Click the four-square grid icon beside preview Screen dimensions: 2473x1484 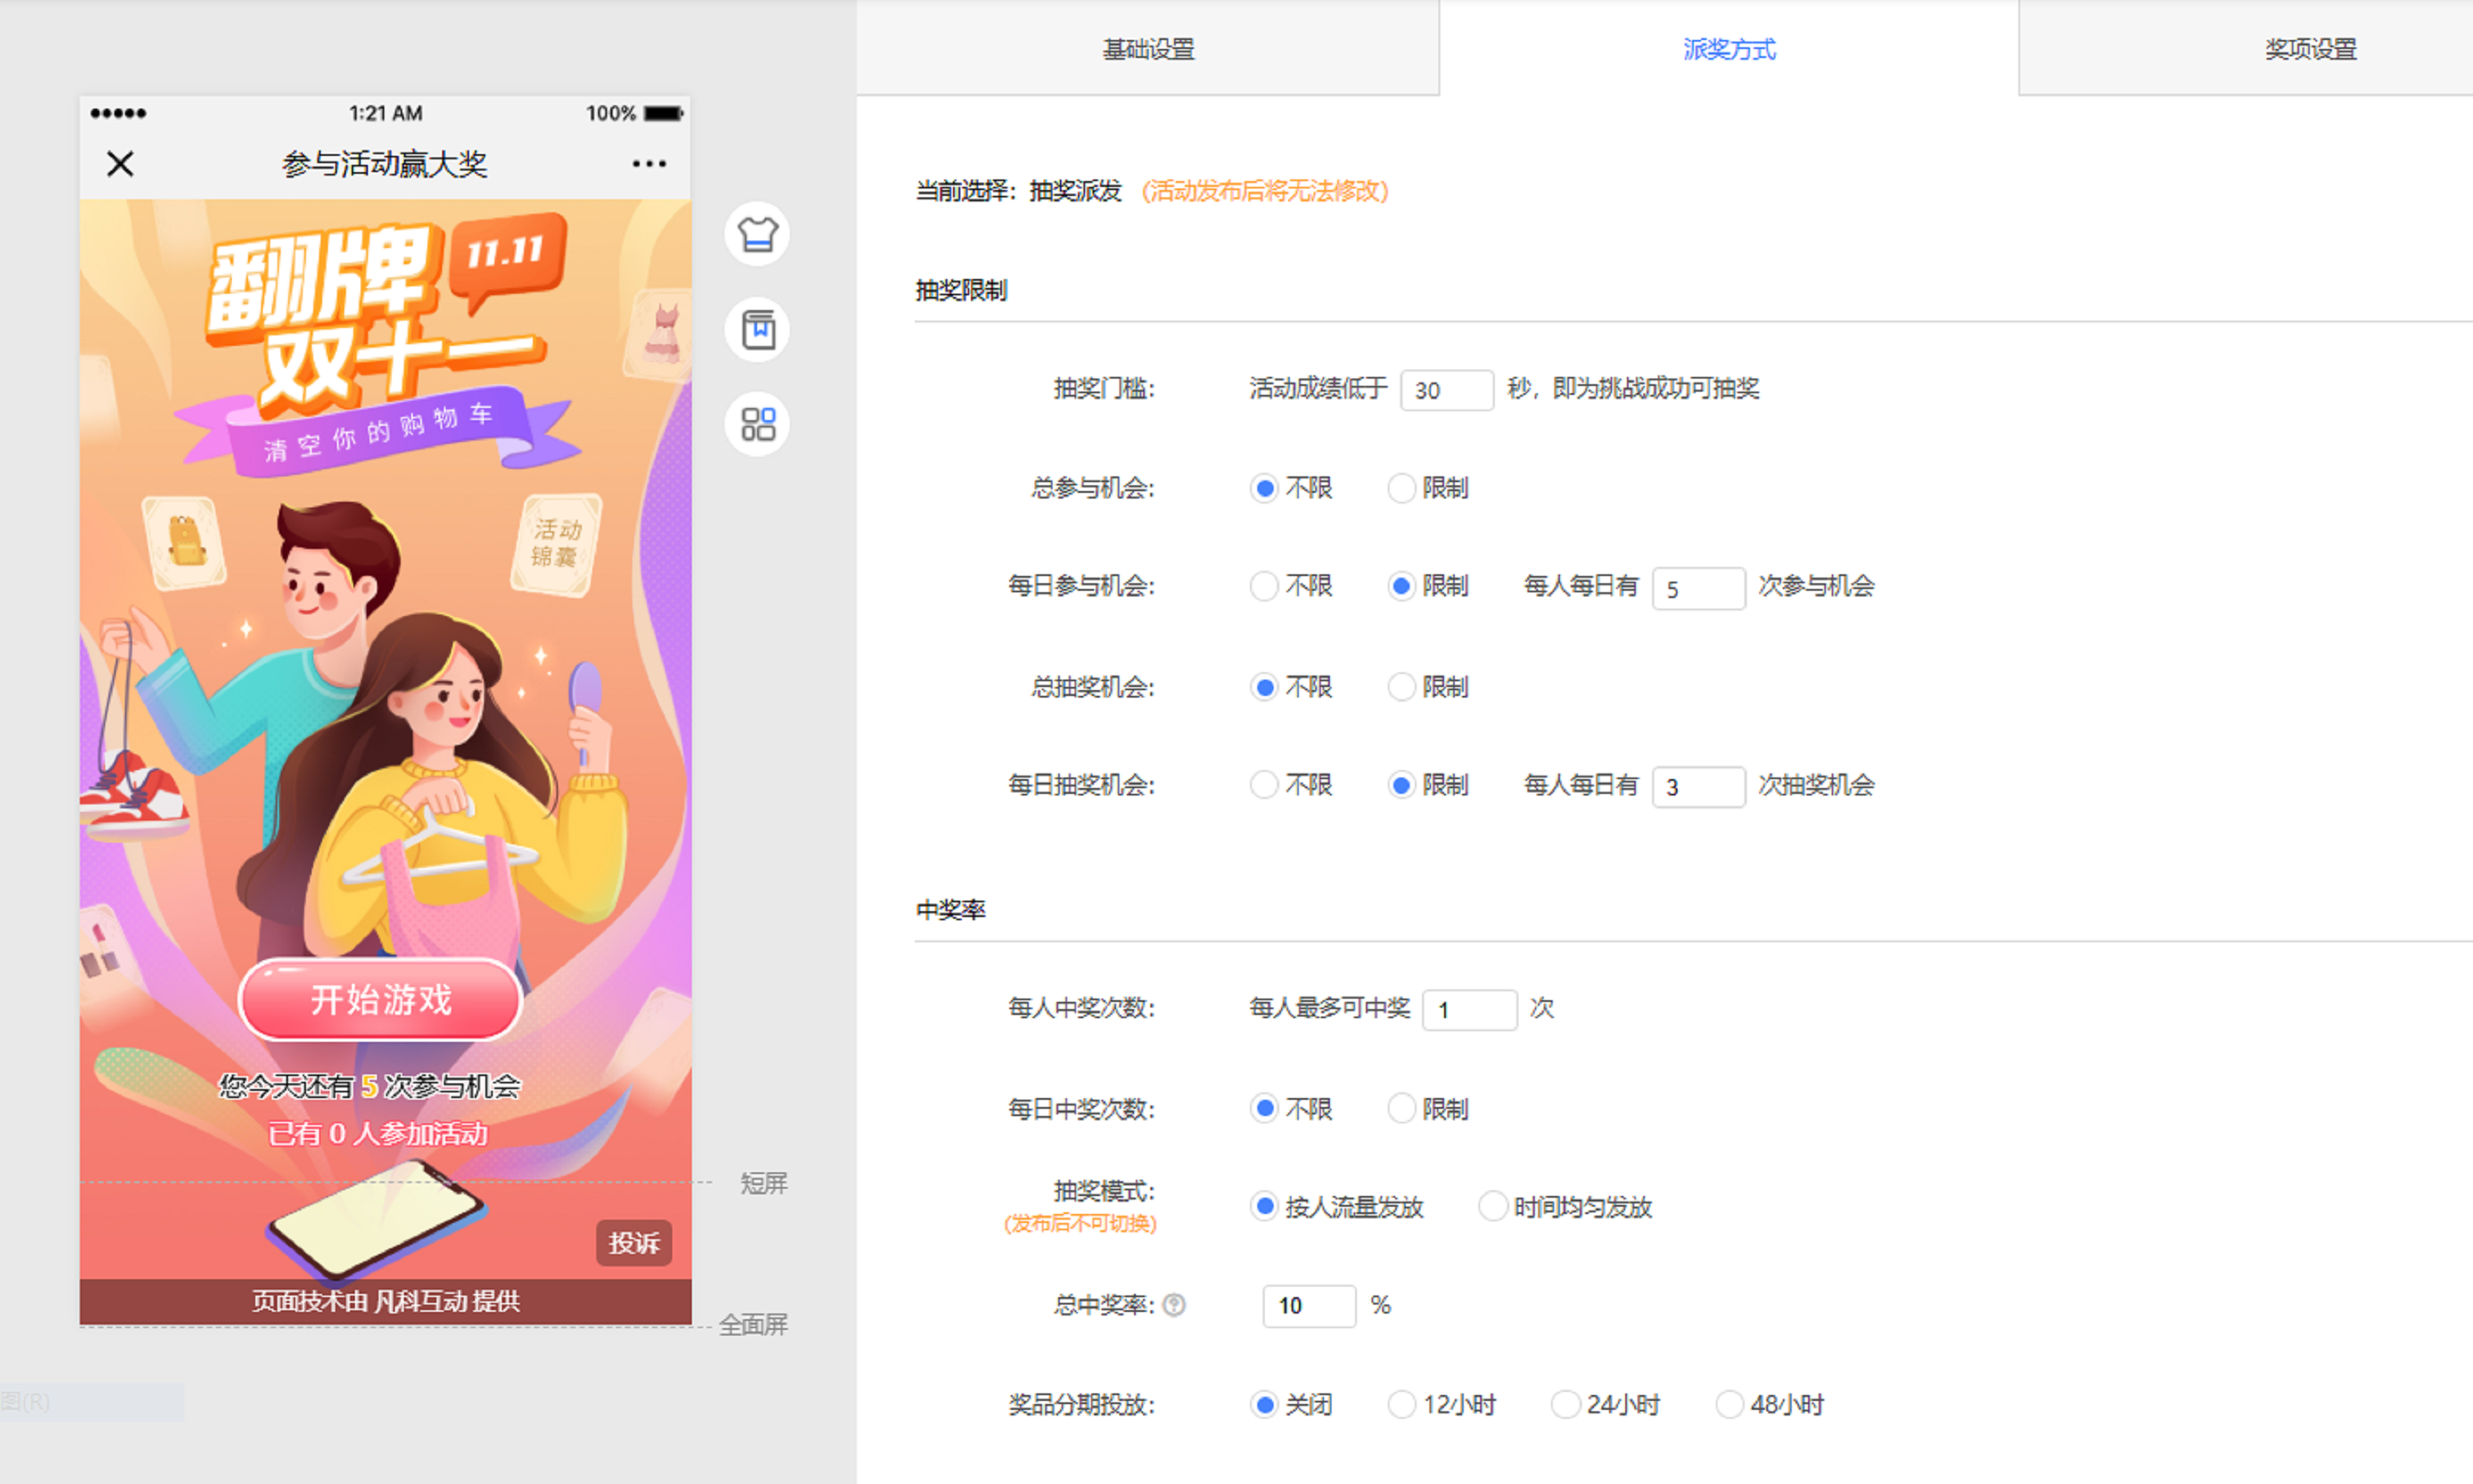coord(757,424)
